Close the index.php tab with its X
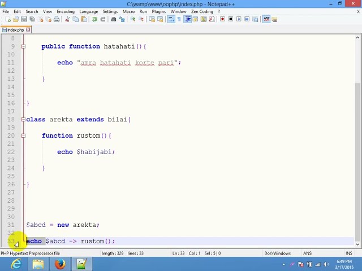Viewport: 362px width, 271px height. (28, 30)
